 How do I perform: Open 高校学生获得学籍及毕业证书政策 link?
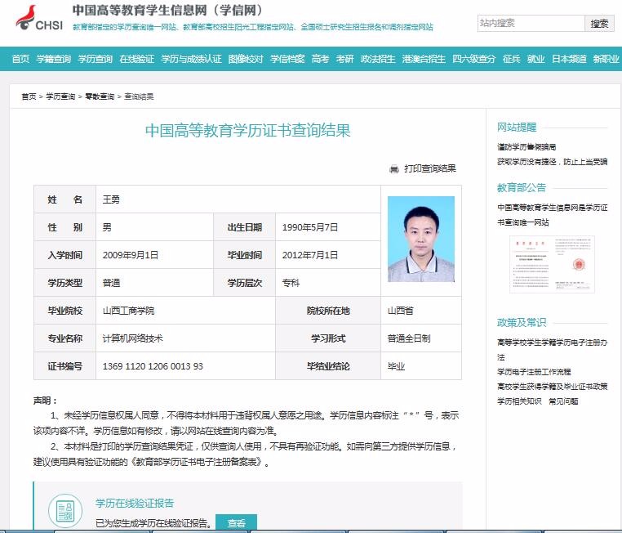[x=552, y=387]
